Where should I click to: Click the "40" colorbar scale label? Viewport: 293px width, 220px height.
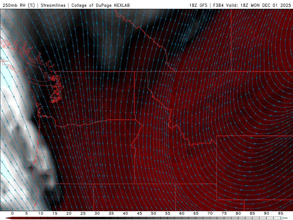[x=125, y=213]
